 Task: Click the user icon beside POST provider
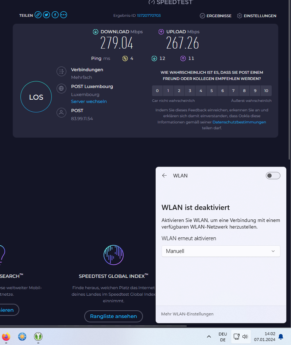coord(61,113)
